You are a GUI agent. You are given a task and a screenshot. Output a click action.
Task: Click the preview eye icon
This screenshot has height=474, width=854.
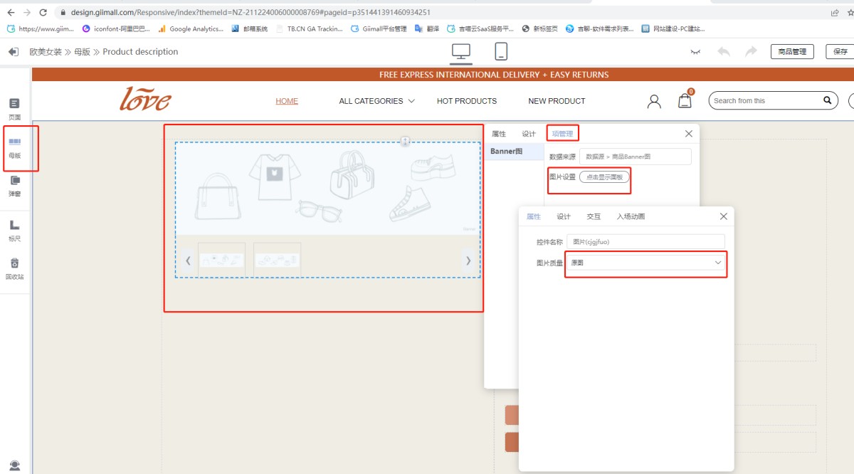pos(696,52)
